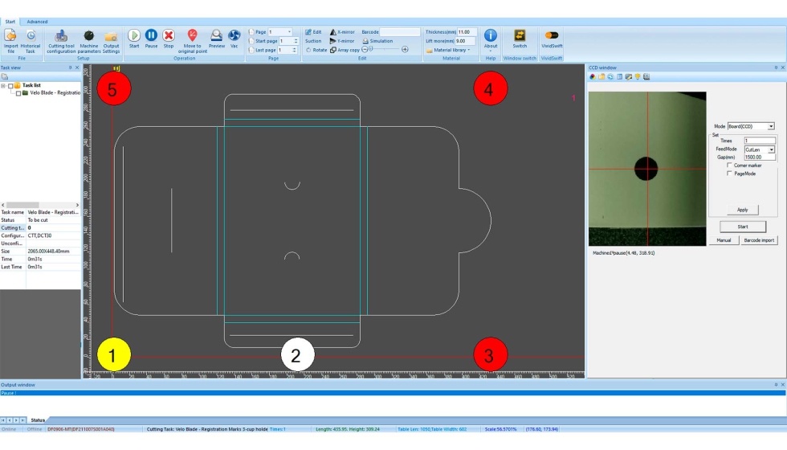Open Cutting tool configuration

click(61, 36)
